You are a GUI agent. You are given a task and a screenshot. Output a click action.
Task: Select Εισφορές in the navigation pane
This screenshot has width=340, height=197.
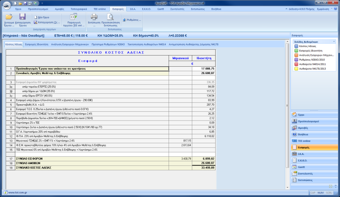coord(314,147)
